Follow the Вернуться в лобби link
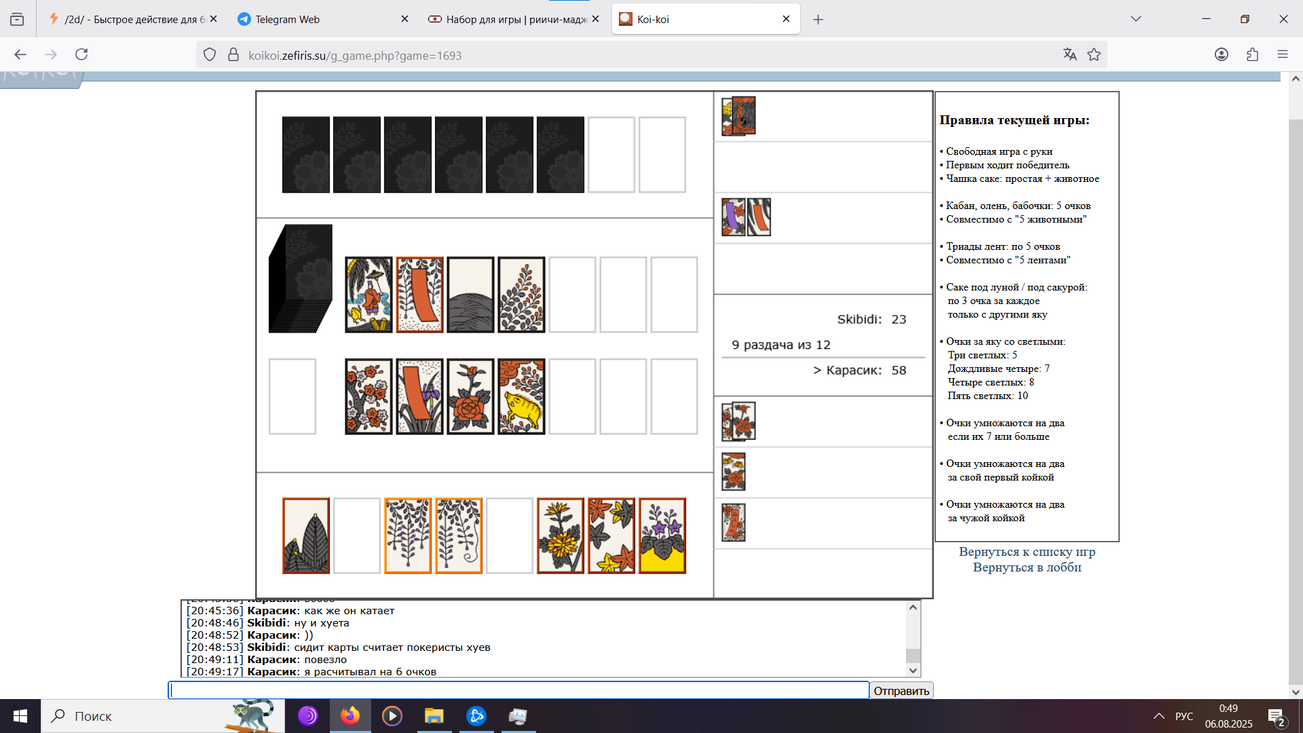1303x733 pixels. click(1026, 567)
